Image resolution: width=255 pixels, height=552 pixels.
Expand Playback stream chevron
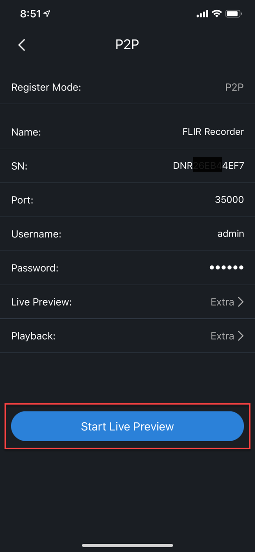coord(241,336)
